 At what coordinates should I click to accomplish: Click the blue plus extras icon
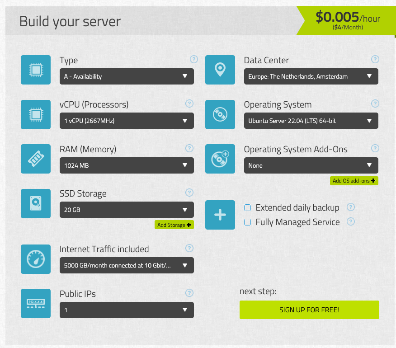tap(220, 215)
